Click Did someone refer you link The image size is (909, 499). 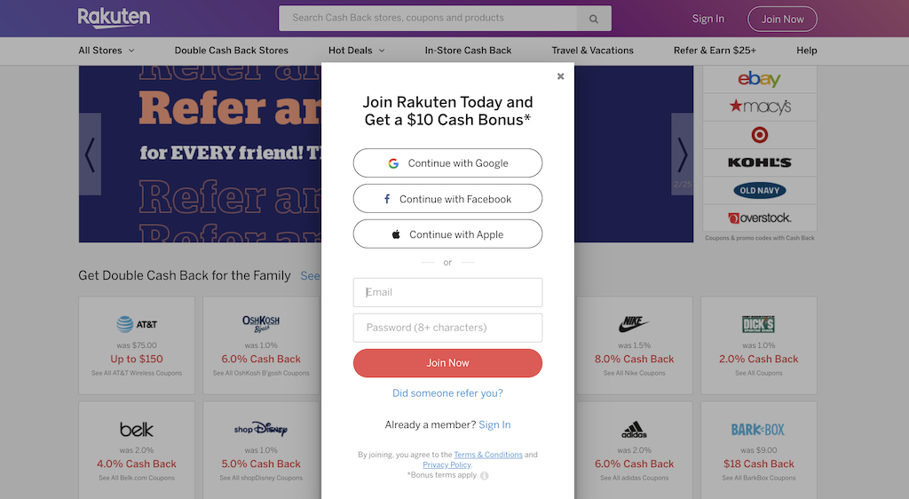point(447,393)
